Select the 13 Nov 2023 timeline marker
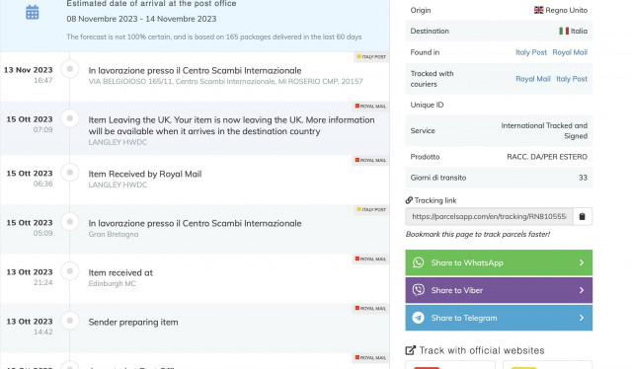 pyautogui.click(x=70, y=69)
